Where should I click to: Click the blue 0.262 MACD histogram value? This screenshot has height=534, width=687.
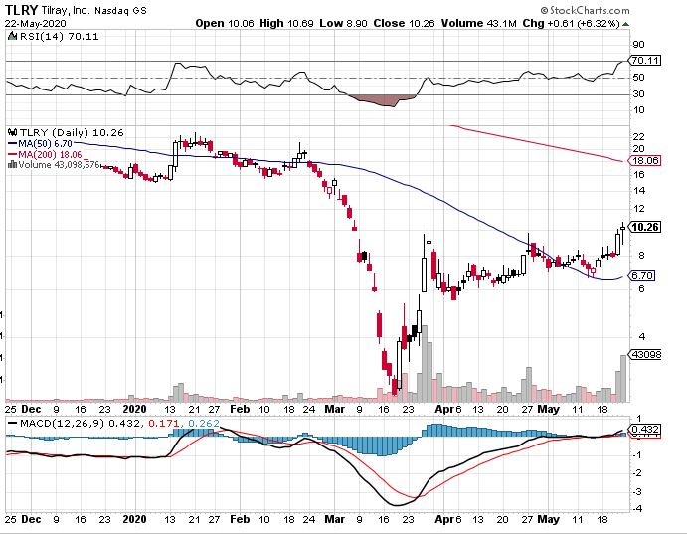203,424
